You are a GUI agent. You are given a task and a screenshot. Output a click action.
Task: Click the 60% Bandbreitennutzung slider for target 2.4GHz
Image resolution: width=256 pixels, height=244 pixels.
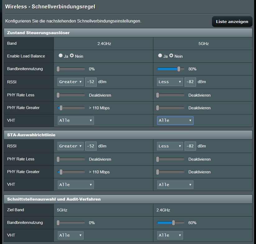(x=174, y=223)
